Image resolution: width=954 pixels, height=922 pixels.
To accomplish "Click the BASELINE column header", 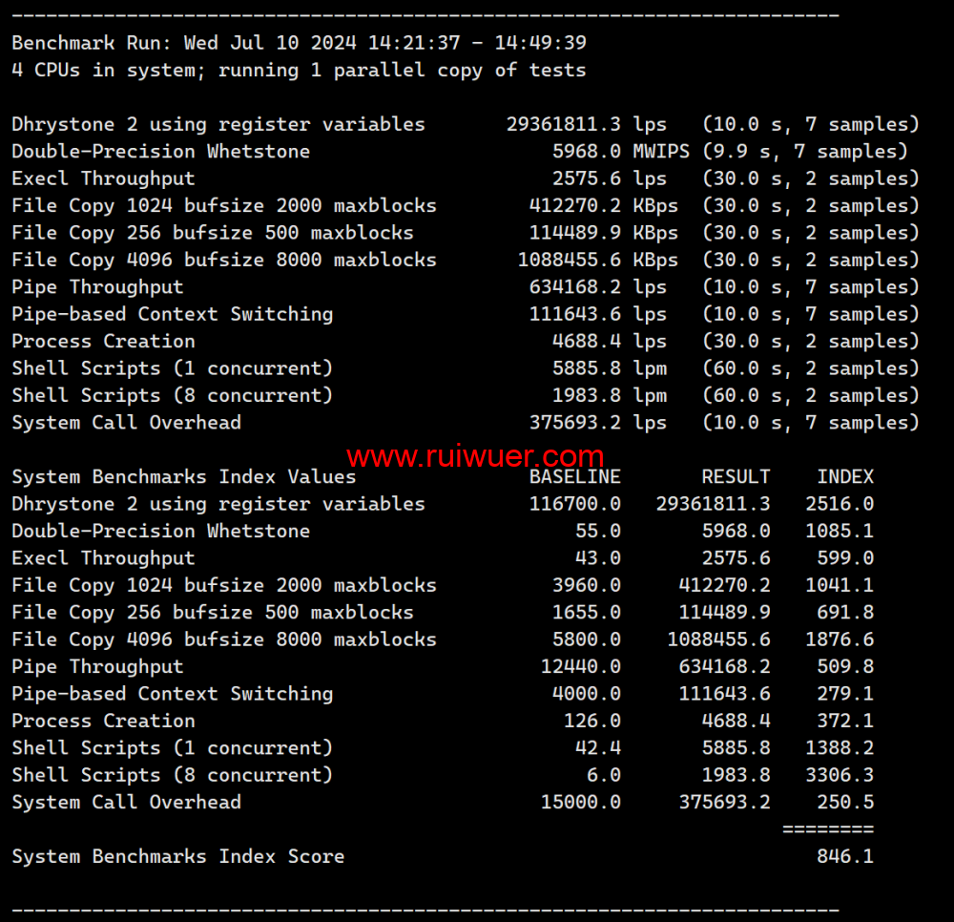I will coord(574,477).
